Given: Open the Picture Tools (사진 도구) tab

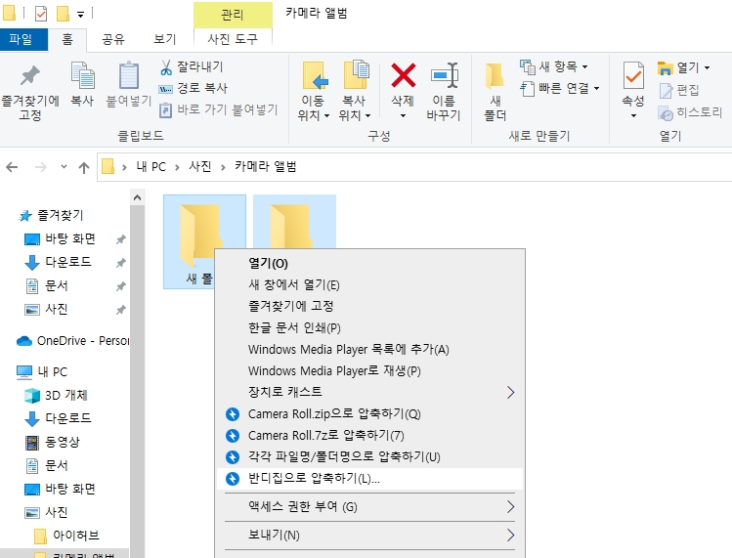Looking at the screenshot, I should pyautogui.click(x=233, y=39).
